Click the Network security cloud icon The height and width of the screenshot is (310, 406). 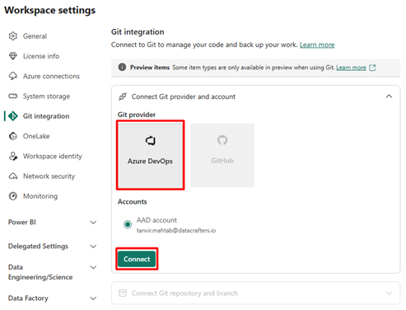coord(13,176)
